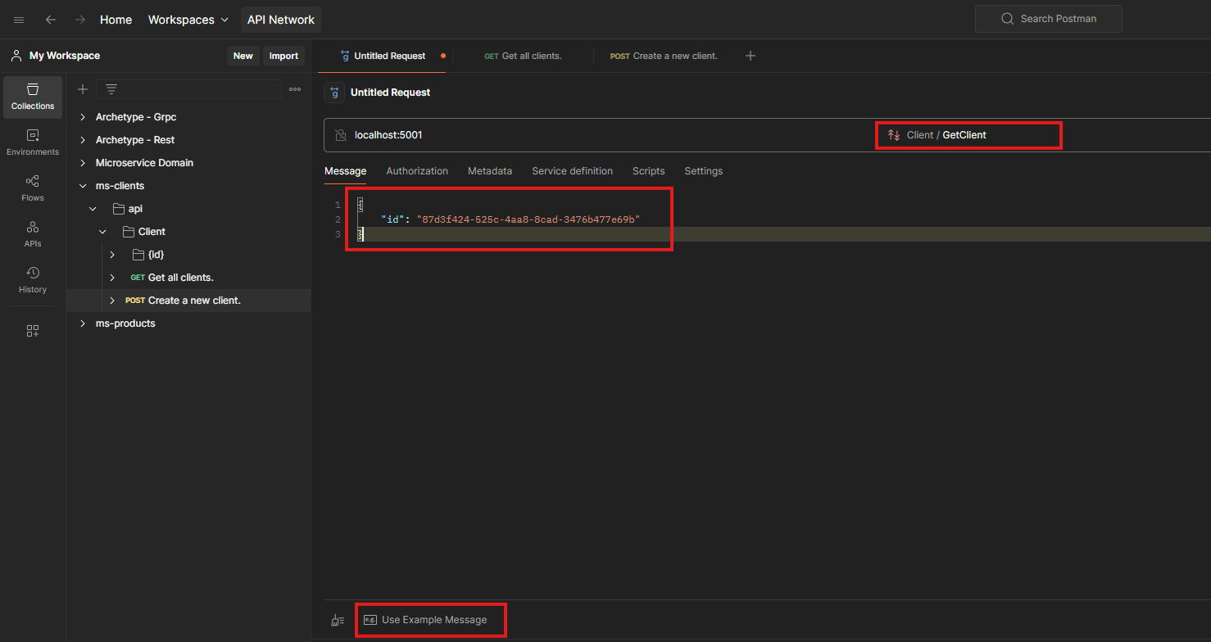Click the New button
The width and height of the screenshot is (1211, 642).
click(243, 56)
